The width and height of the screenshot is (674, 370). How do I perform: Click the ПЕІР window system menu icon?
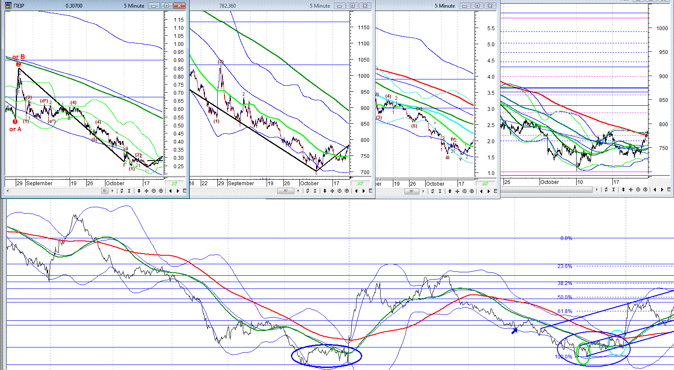point(8,6)
